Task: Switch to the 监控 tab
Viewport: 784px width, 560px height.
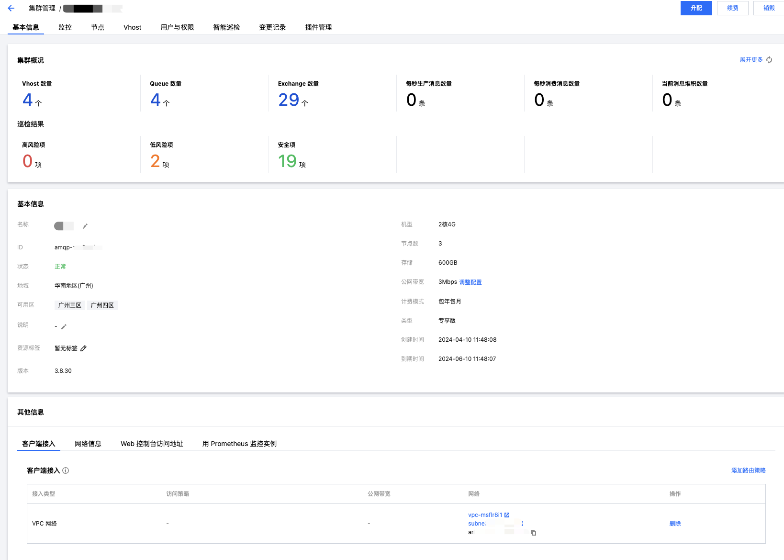Action: click(65, 27)
